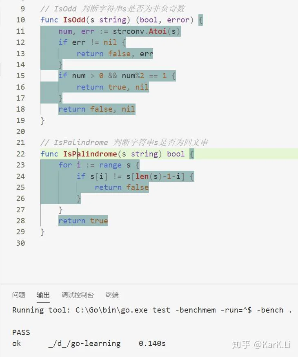Click 'return false' on line 25
The width and height of the screenshot is (298, 357).
click(122, 187)
